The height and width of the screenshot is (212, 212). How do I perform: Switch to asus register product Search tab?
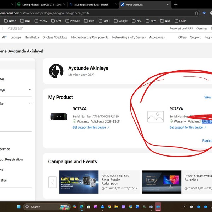point(91,5)
